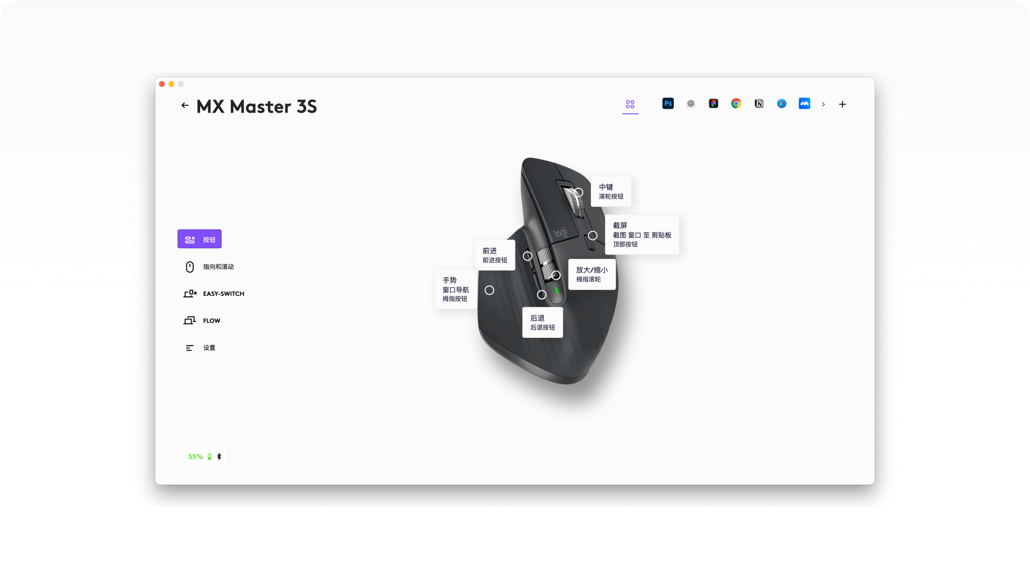Click the forward button hotspot circle
The width and height of the screenshot is (1030, 579).
point(527,256)
